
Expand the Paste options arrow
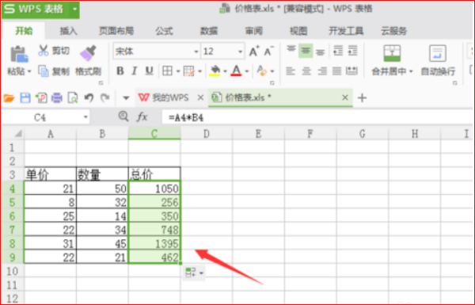[x=29, y=72]
